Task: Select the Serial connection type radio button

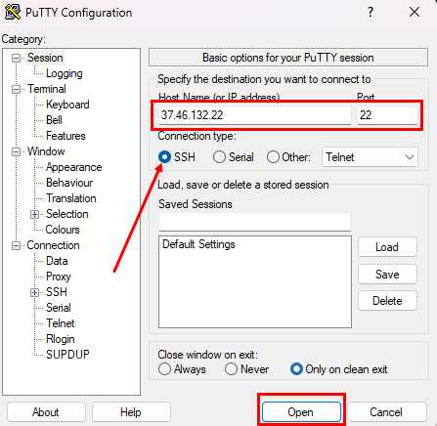Action: coord(219,157)
